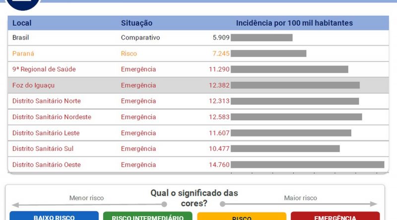This screenshot has width=397, height=220.
Task: Click the dark blue circular icon at top-left
Action: point(20,3)
